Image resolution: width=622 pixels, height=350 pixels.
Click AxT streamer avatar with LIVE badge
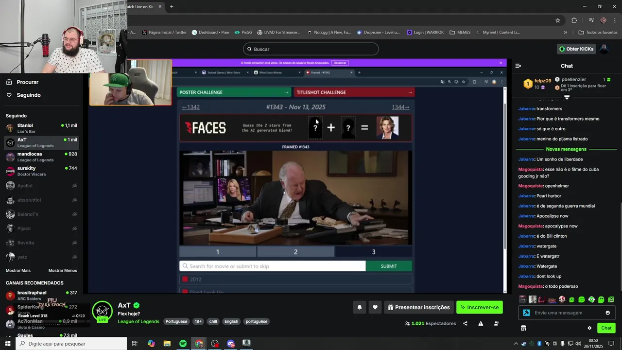point(102,312)
